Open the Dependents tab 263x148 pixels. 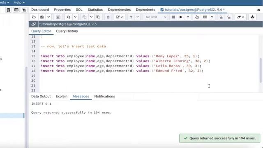point(145,10)
